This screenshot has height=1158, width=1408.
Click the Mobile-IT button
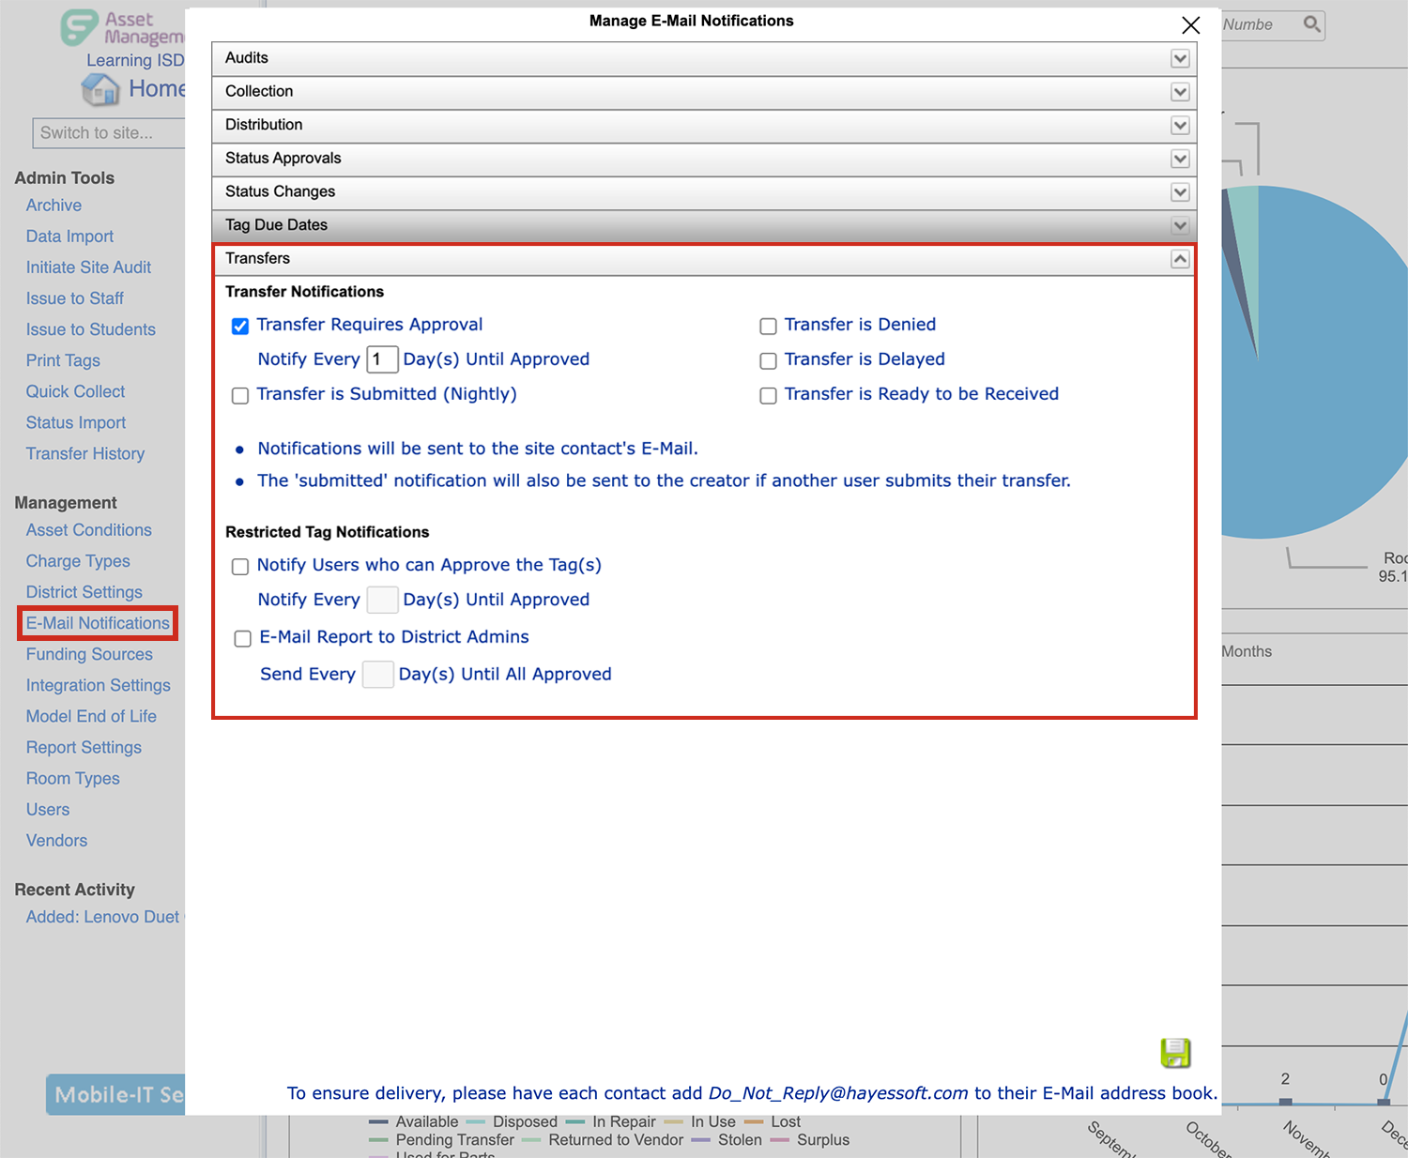tap(115, 1094)
